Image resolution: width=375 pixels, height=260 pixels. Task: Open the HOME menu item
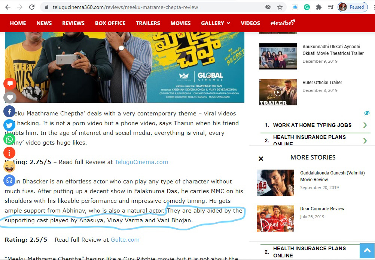click(18, 23)
